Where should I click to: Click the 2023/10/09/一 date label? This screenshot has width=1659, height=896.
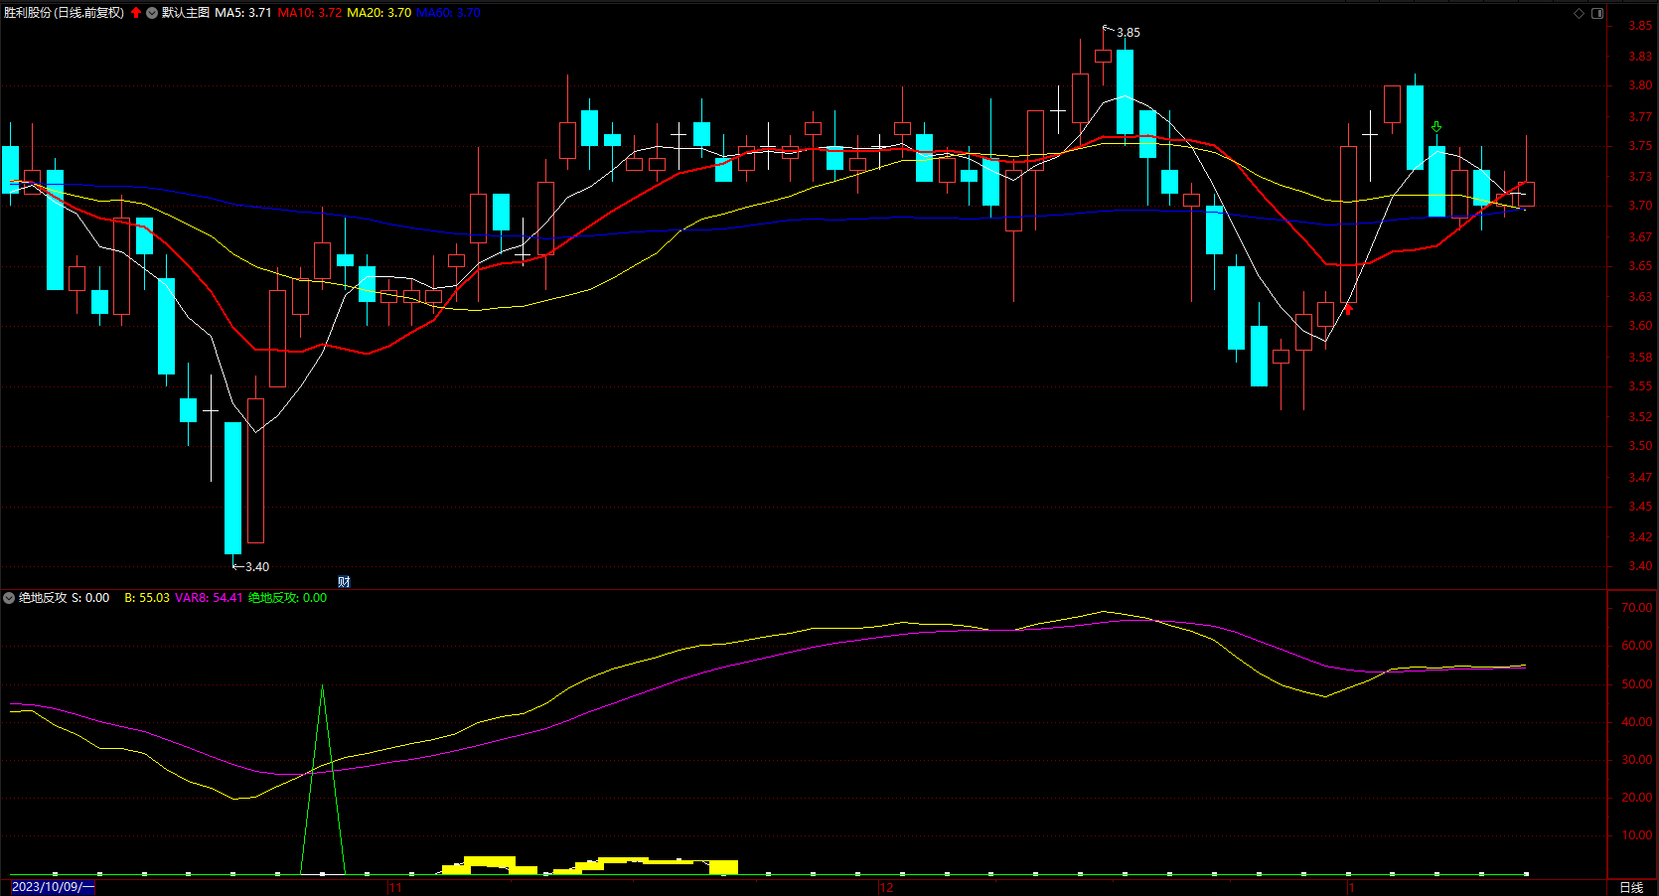[53, 887]
